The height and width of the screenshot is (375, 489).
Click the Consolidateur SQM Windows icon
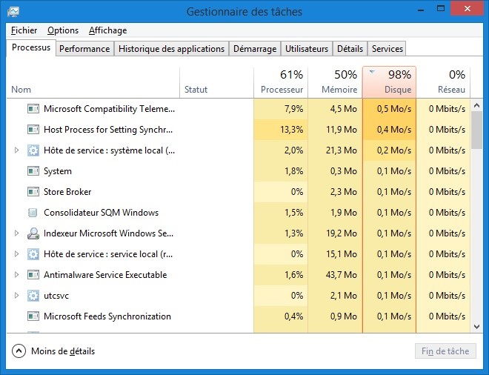click(x=33, y=213)
